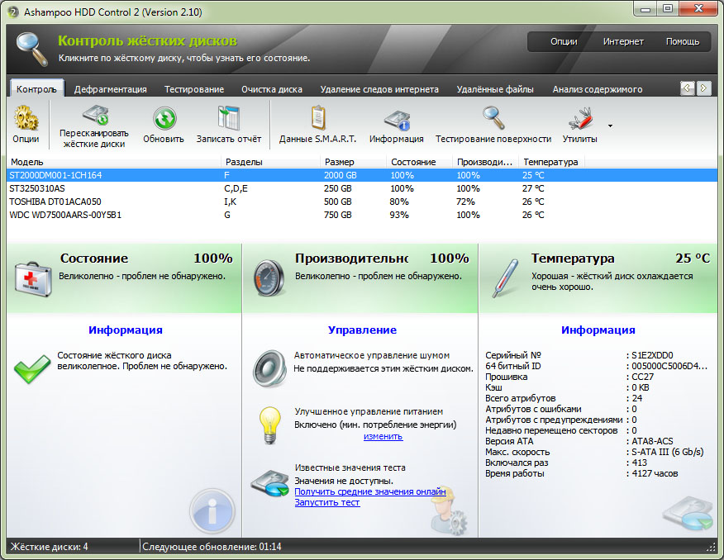This screenshot has height=560, width=724.
Task: Click the round blue info icon
Action: pyautogui.click(x=212, y=511)
